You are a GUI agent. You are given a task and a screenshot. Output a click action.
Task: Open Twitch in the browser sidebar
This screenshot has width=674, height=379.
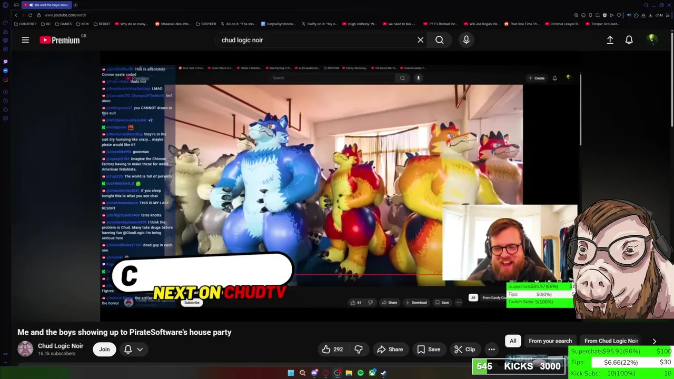[5, 62]
